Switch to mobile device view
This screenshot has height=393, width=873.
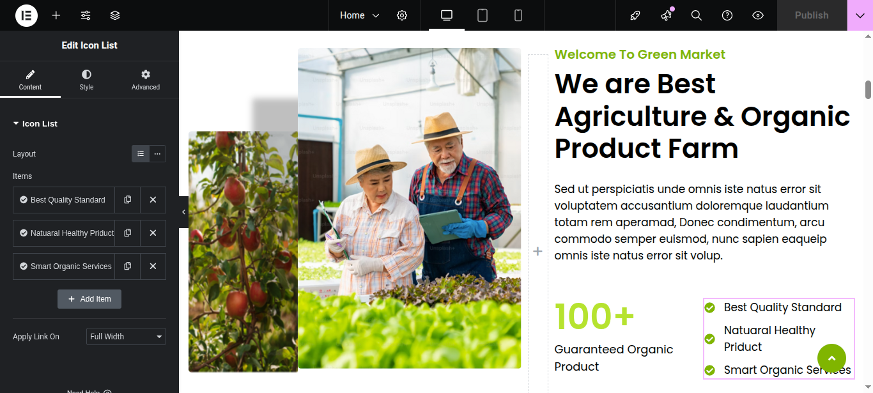(518, 15)
